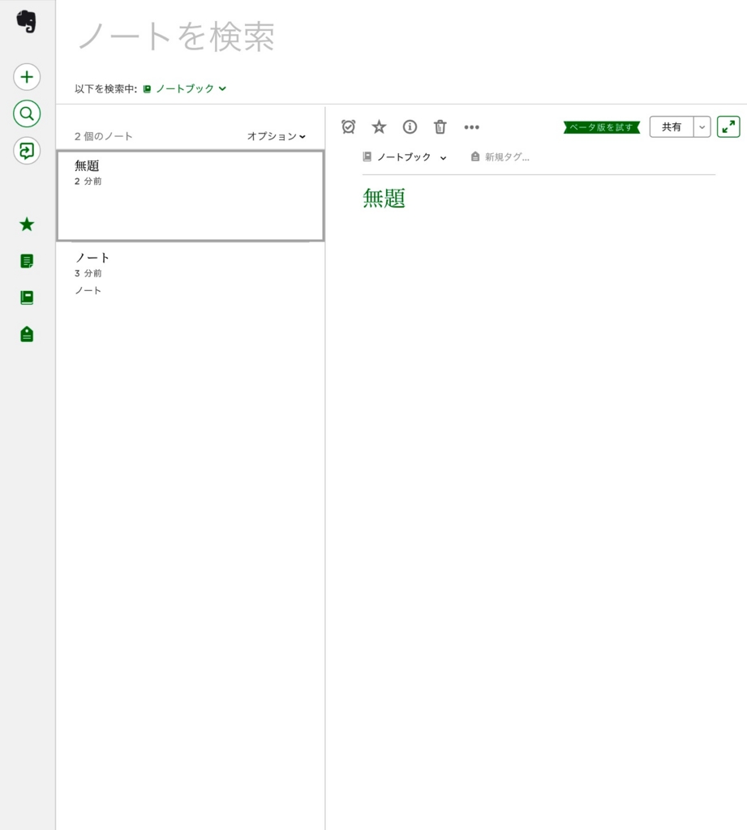Add a tag in 新規タグ field
The height and width of the screenshot is (830, 747).
[x=507, y=157]
